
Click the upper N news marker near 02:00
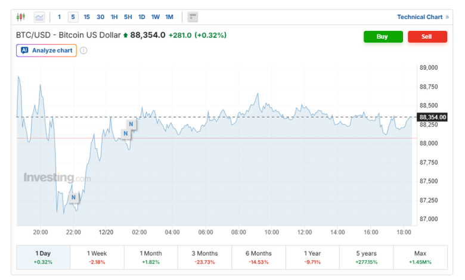click(131, 125)
